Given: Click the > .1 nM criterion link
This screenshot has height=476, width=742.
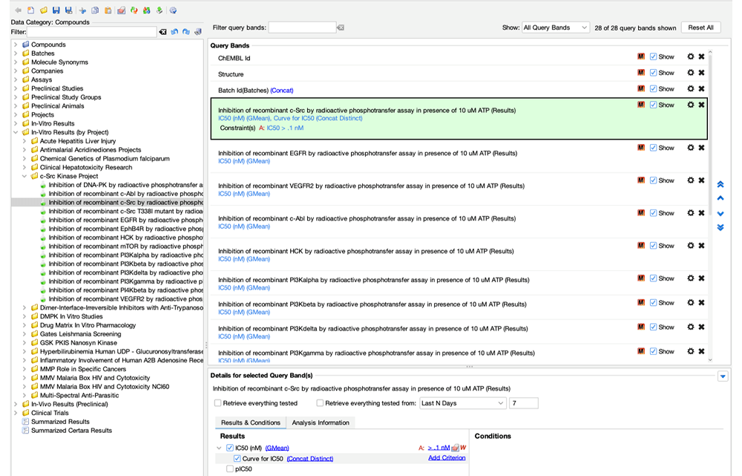Looking at the screenshot, I should point(439,448).
